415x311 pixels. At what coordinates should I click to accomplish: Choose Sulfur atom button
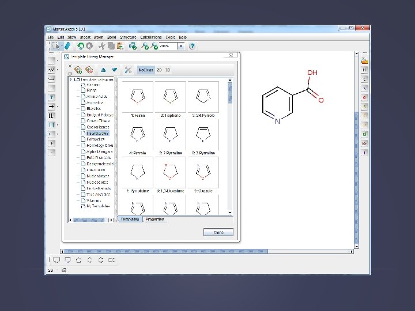(x=364, y=107)
